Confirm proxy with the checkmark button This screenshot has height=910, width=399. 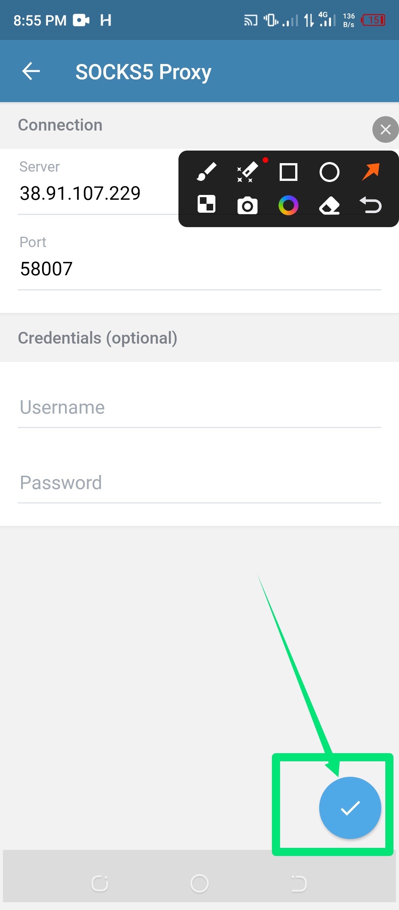pos(350,808)
